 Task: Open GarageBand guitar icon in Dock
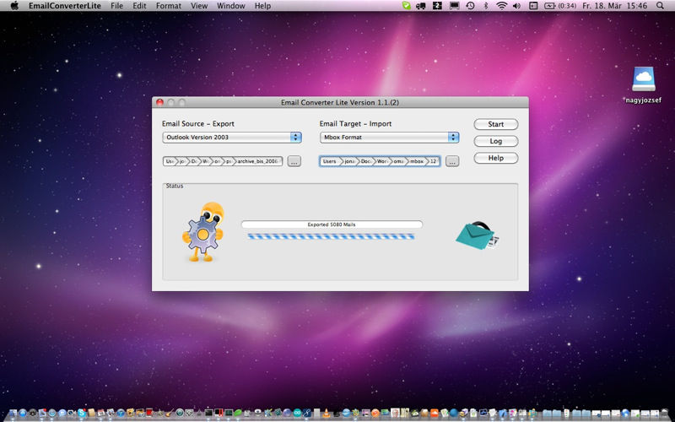click(170, 414)
